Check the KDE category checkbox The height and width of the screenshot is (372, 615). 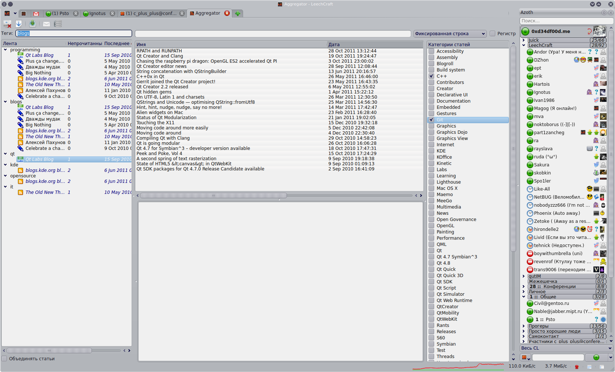coord(432,151)
